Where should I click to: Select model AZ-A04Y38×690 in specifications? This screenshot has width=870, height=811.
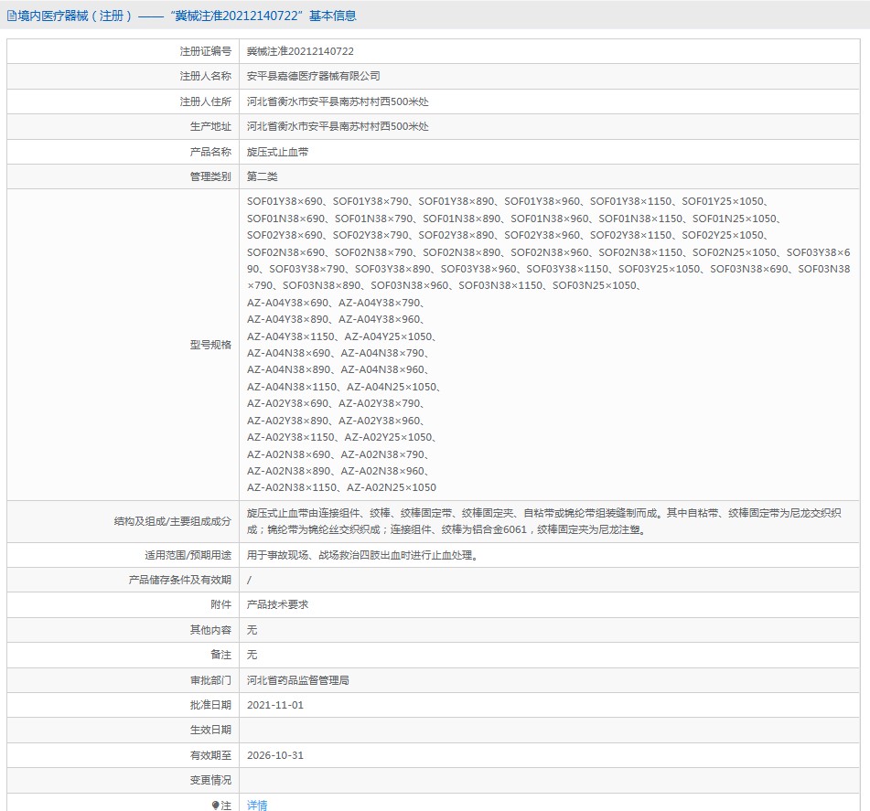click(x=288, y=303)
